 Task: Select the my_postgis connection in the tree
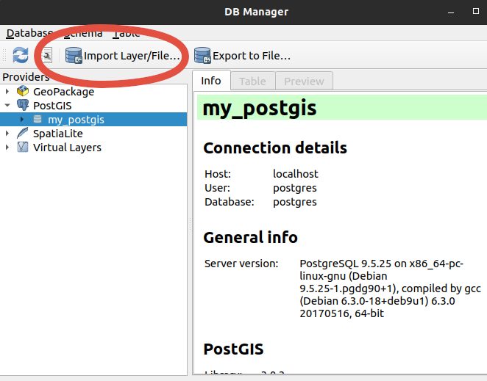coord(76,120)
